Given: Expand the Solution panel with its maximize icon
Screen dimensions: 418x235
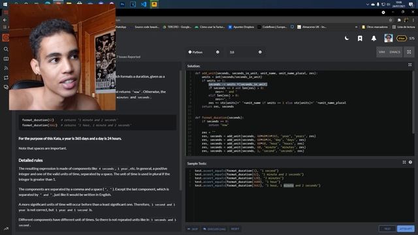Looking at the screenshot, I should pyautogui.click(x=410, y=65).
